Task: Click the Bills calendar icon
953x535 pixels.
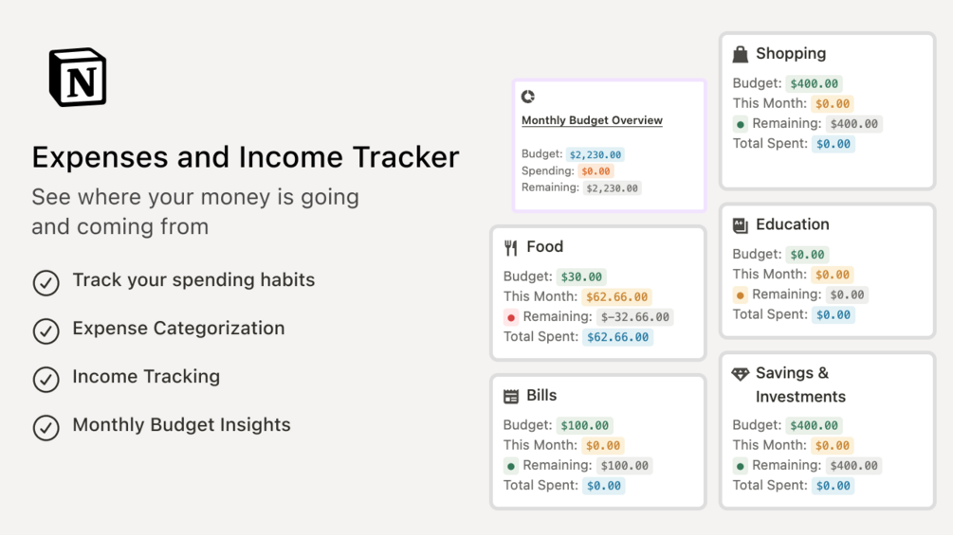Action: (511, 397)
